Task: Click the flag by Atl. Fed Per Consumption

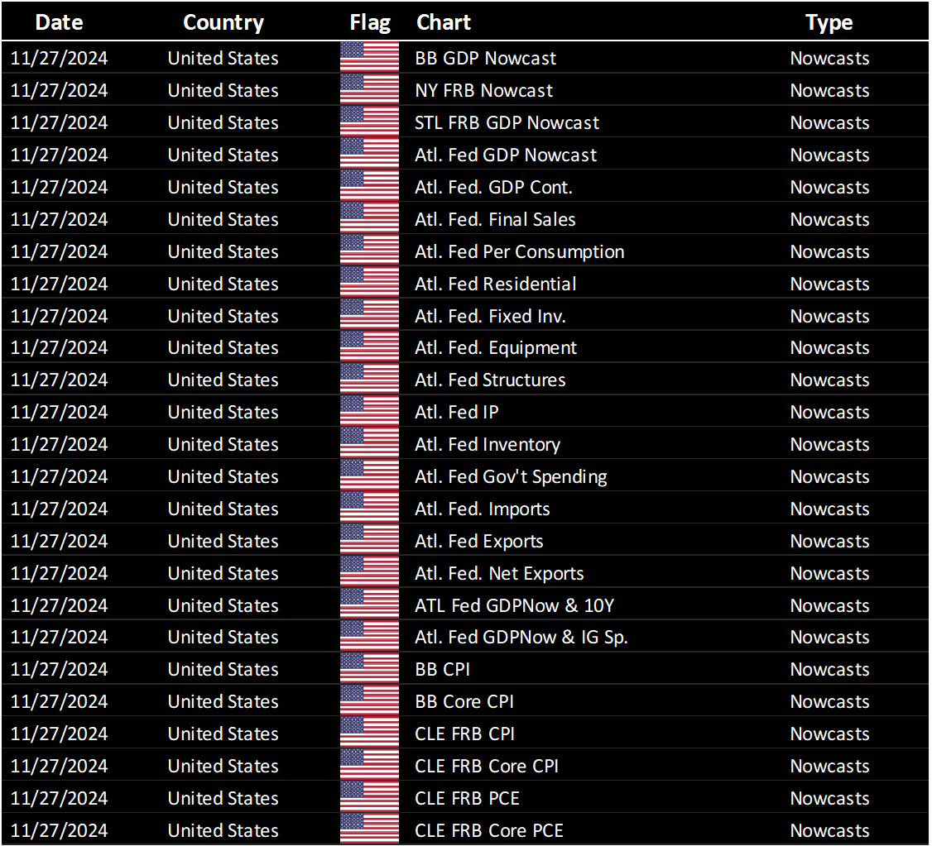Action: click(x=369, y=251)
